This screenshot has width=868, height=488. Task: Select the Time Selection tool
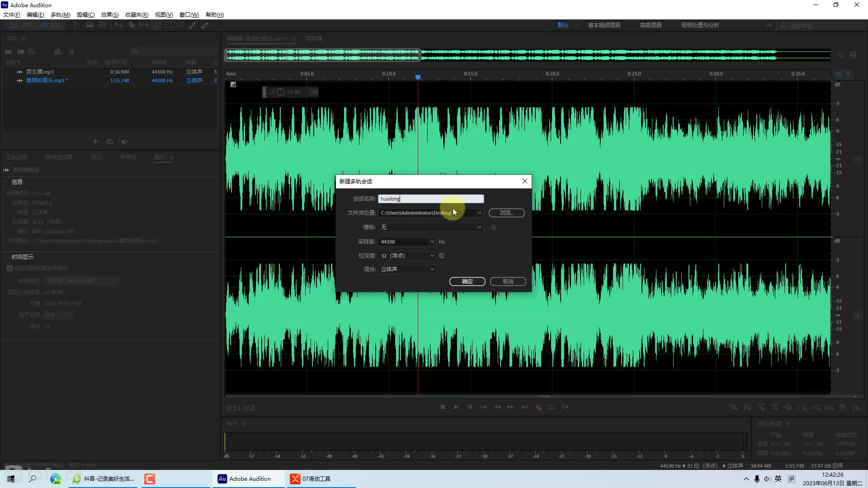tap(156, 25)
